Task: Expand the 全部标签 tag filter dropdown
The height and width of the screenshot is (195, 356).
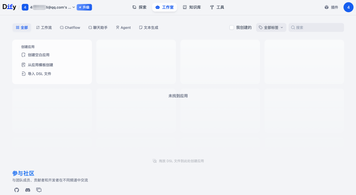Action: pos(271,27)
